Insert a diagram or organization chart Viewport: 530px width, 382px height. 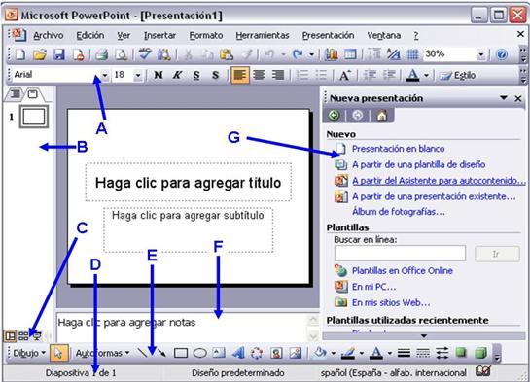tap(257, 353)
